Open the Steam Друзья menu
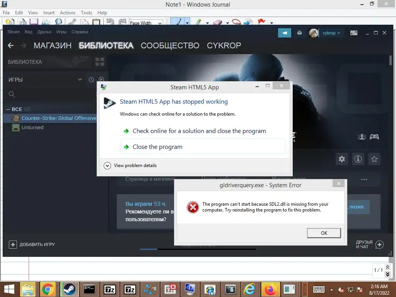The image size is (396, 297). [44, 32]
